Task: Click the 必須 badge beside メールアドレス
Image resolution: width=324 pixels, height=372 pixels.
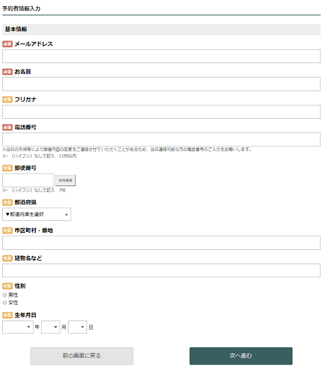Action: tap(8, 44)
